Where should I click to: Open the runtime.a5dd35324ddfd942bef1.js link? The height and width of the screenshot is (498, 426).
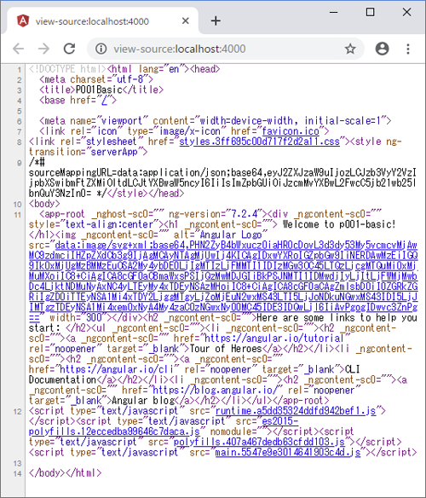point(296,411)
